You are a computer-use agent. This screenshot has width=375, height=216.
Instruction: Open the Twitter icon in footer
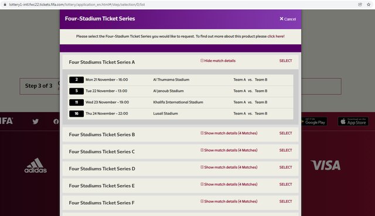coord(35,121)
